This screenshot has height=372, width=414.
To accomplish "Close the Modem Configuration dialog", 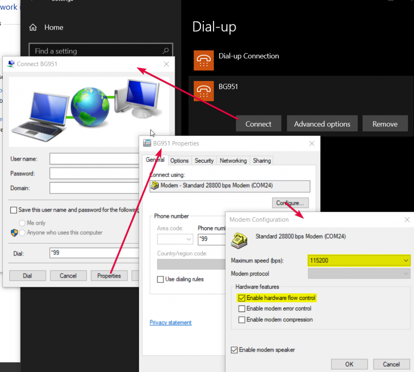I will [407, 220].
